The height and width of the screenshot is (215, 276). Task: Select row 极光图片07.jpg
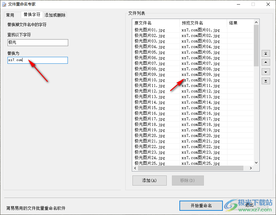pyautogui.click(x=193, y=63)
